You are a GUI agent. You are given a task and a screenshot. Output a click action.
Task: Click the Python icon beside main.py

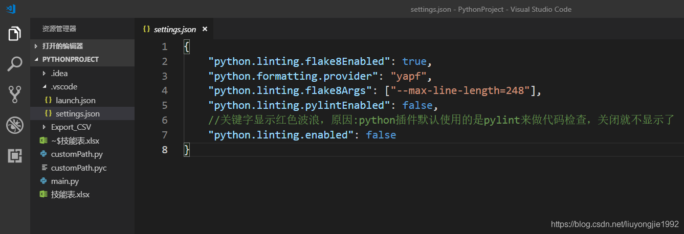[x=43, y=181]
